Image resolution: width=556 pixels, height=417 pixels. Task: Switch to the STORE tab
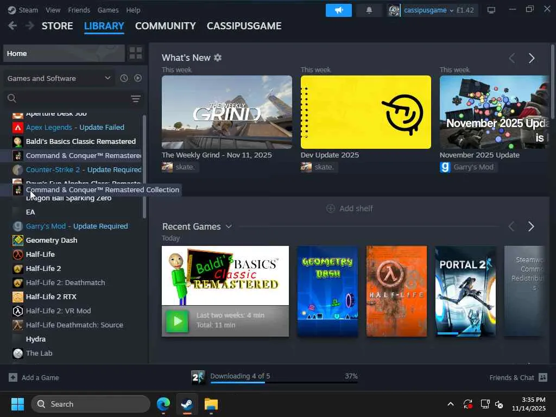[58, 26]
